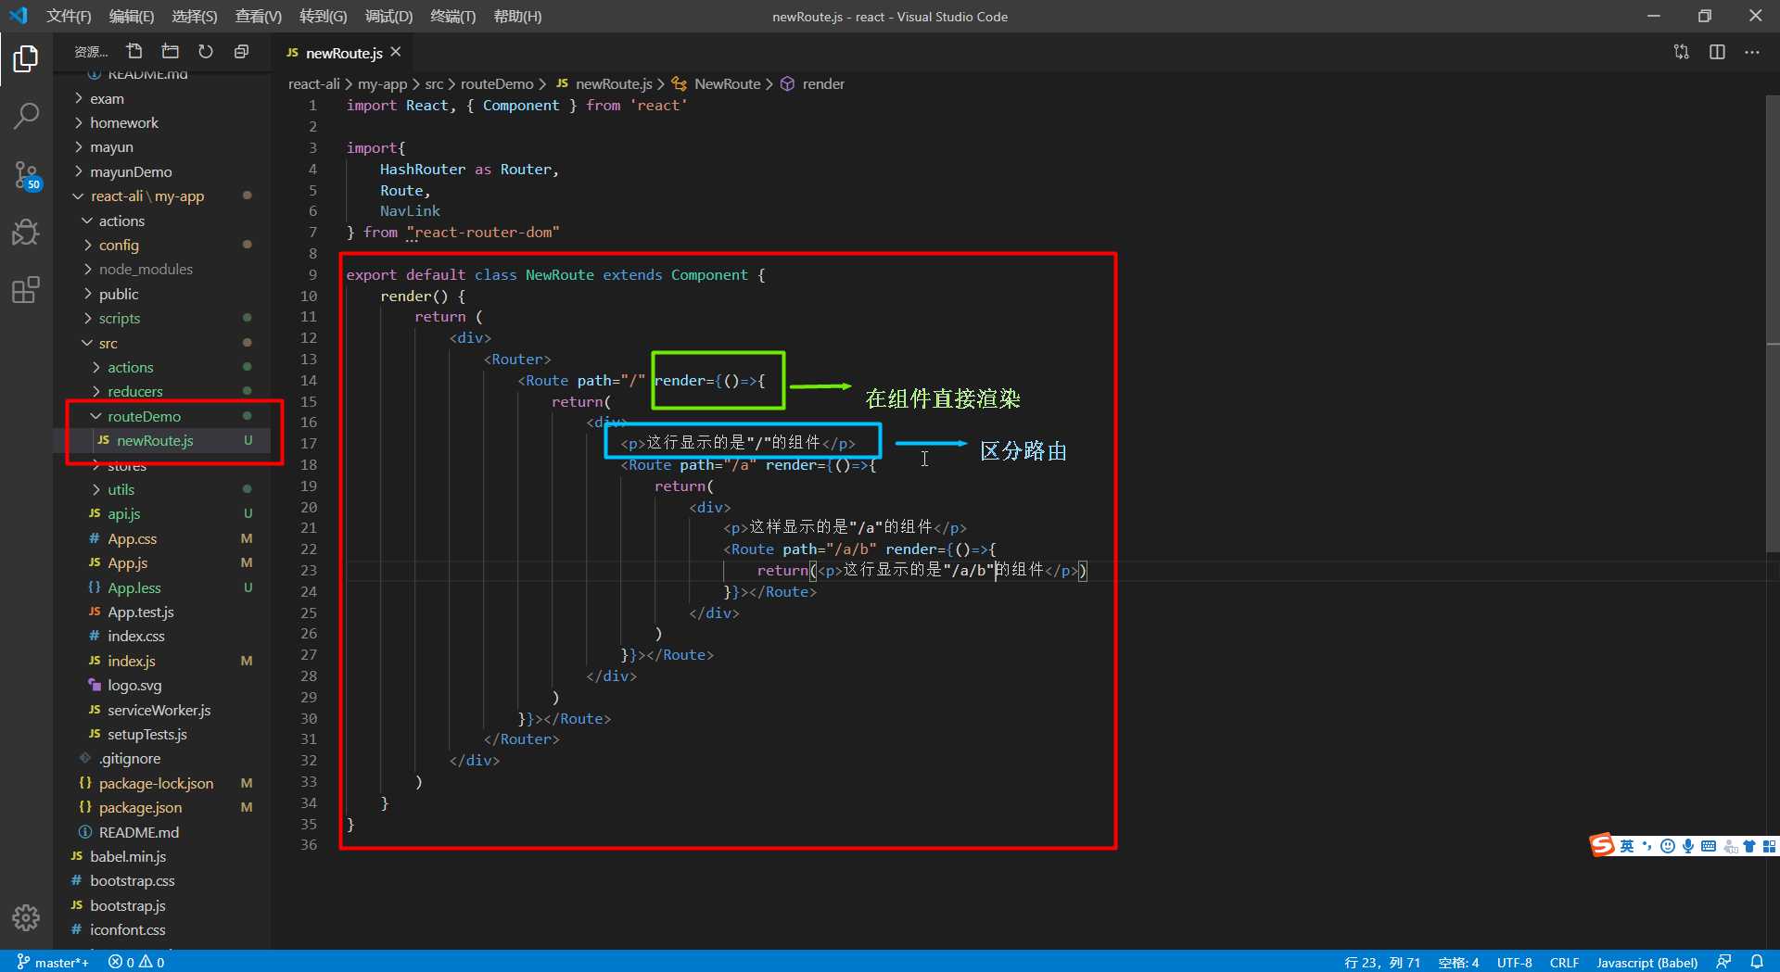Select the newRoute.js editor tab

pyautogui.click(x=344, y=53)
